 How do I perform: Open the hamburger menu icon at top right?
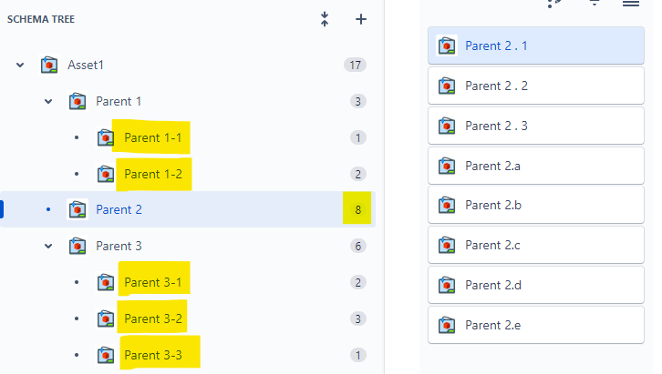(631, 4)
